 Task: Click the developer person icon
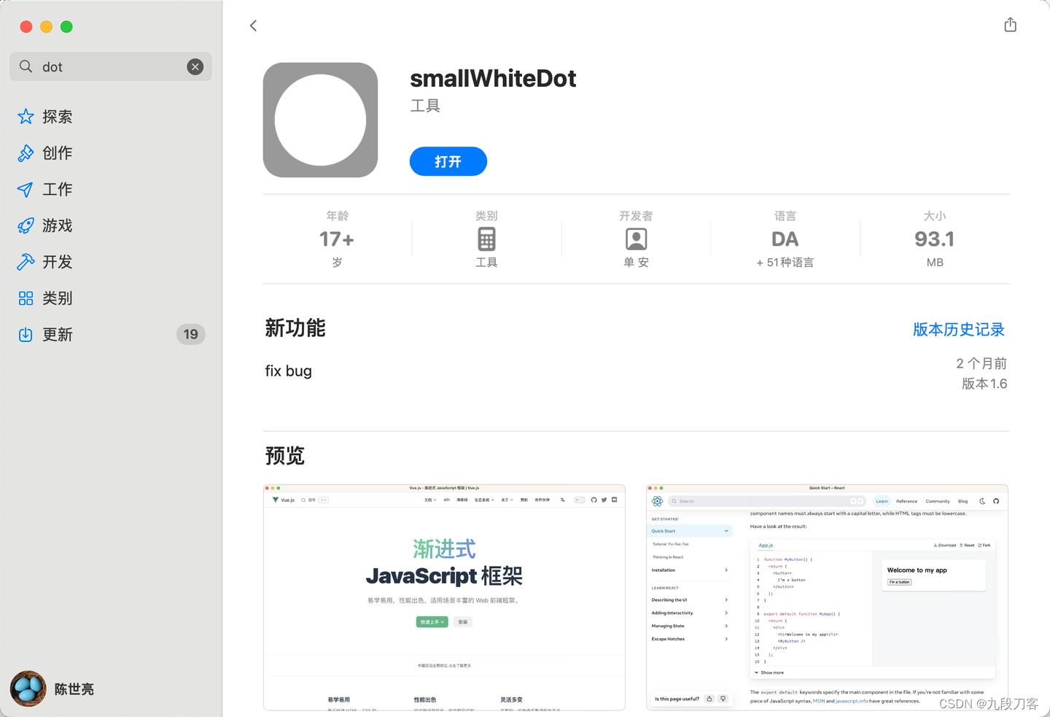[x=636, y=239]
